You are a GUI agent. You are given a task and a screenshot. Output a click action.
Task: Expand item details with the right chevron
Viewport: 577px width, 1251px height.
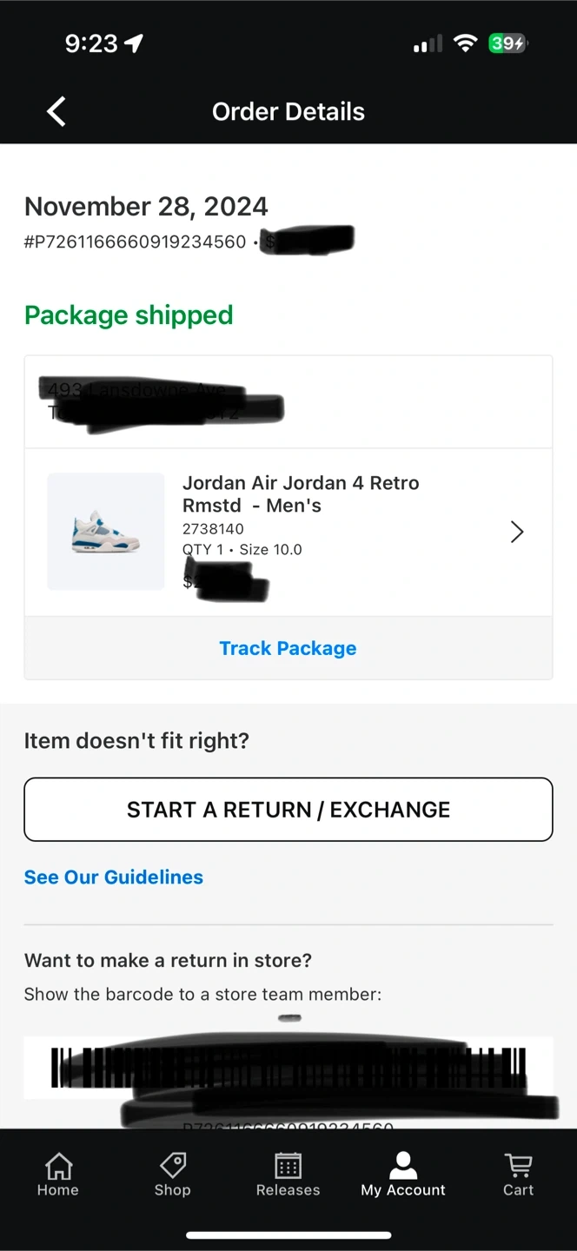(517, 532)
